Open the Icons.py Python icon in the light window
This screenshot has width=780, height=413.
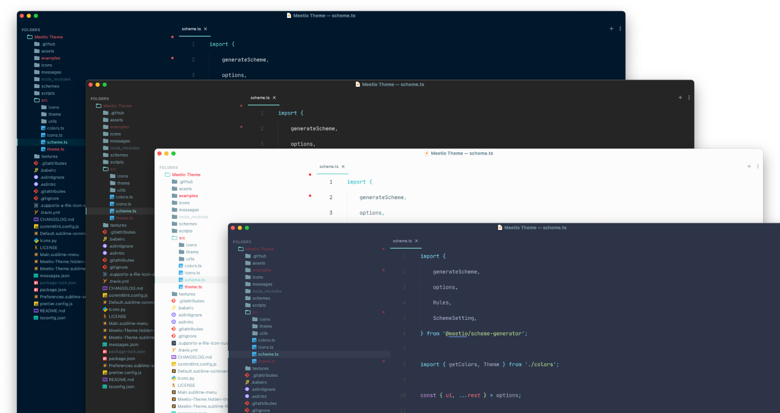(174, 378)
